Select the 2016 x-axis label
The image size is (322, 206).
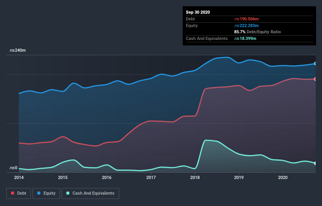click(x=107, y=177)
